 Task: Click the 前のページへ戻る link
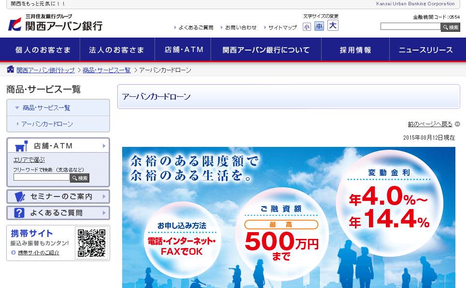(430, 124)
